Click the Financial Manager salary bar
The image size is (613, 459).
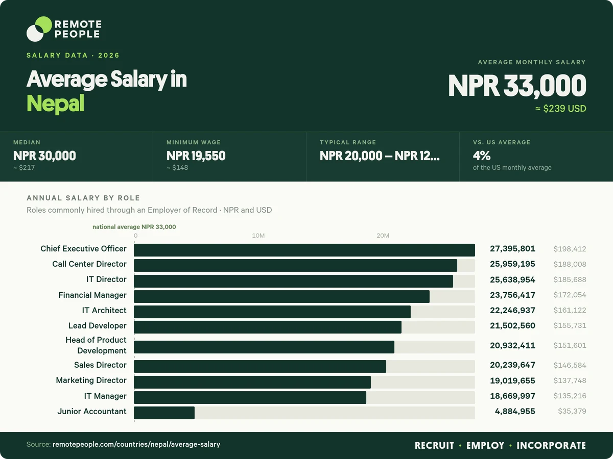(281, 296)
